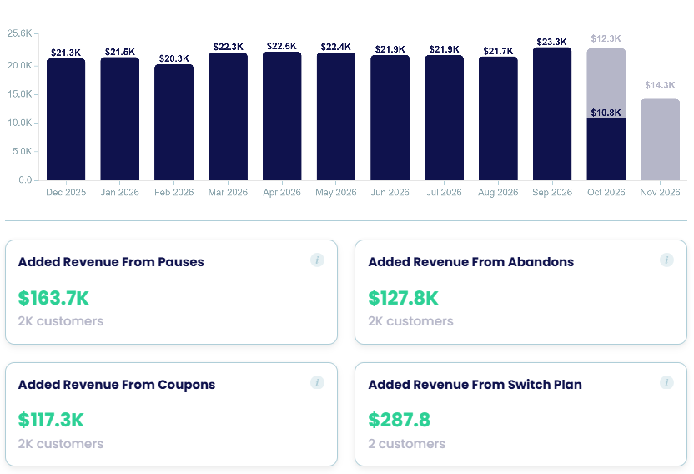Click the 'Apr 2026' axis label
The image size is (694, 474).
pos(282,192)
